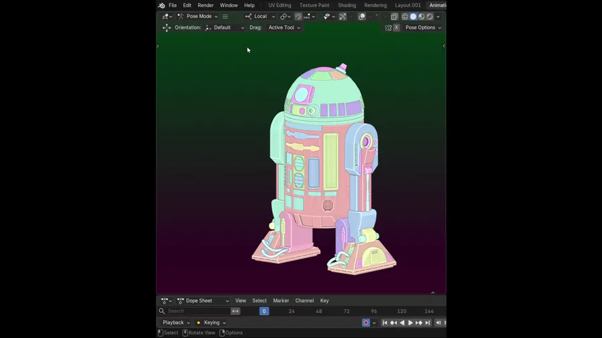Play the animation in reverse
This screenshot has height=338, width=602.
(x=402, y=323)
